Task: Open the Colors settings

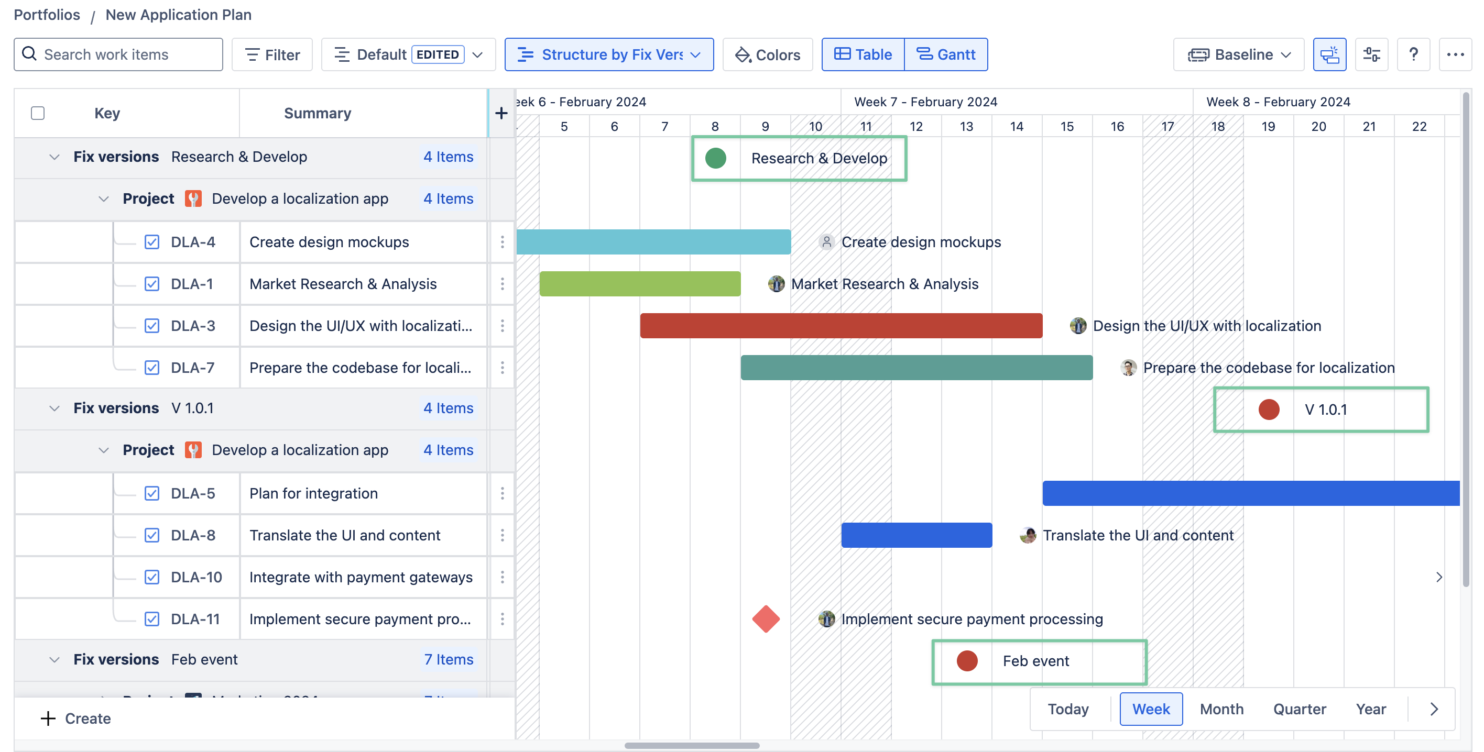Action: click(767, 54)
